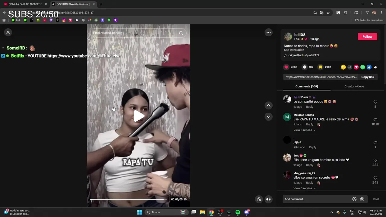
Task: Open Melanie Santos's profile avatar
Action: click(x=287, y=117)
